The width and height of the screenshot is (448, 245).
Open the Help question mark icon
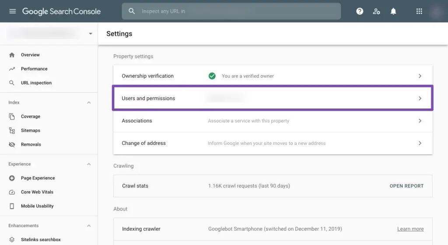click(360, 11)
